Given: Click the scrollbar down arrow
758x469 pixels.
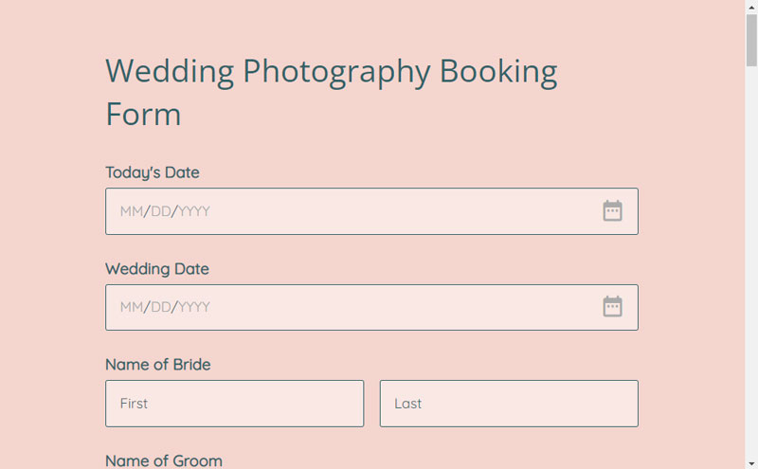Looking at the screenshot, I should (751, 462).
